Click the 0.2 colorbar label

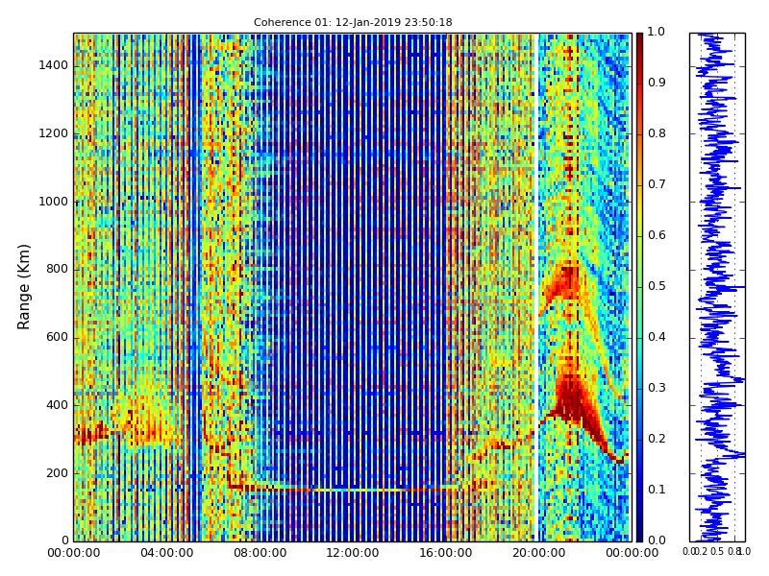657,439
